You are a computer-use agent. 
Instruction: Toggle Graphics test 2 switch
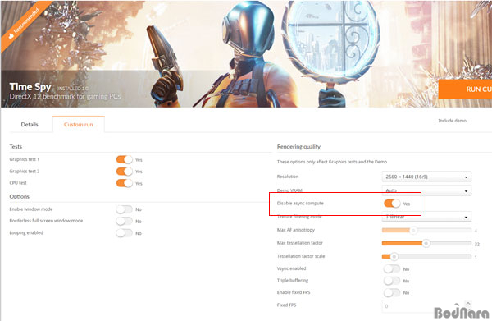pyautogui.click(x=125, y=172)
